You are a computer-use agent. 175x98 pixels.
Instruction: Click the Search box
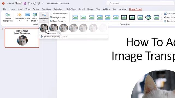coord(140,4)
